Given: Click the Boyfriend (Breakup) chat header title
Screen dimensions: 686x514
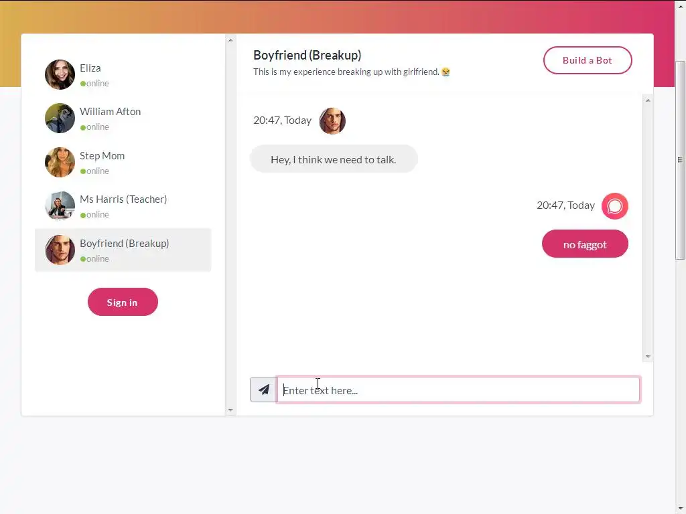Looking at the screenshot, I should pos(307,55).
